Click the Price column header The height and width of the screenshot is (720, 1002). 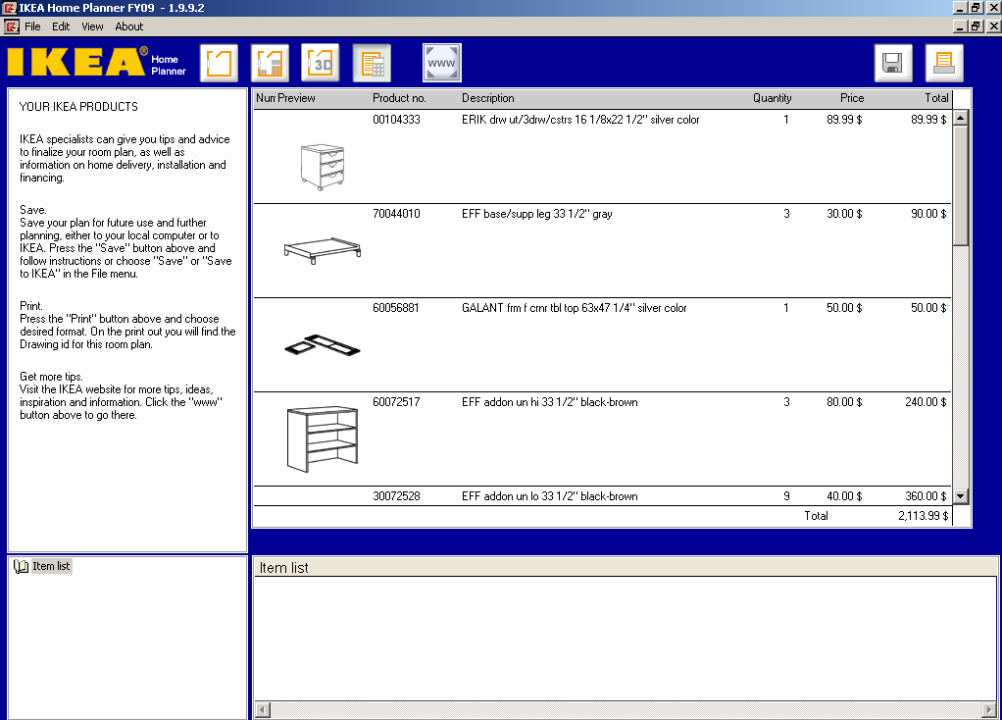coord(852,98)
